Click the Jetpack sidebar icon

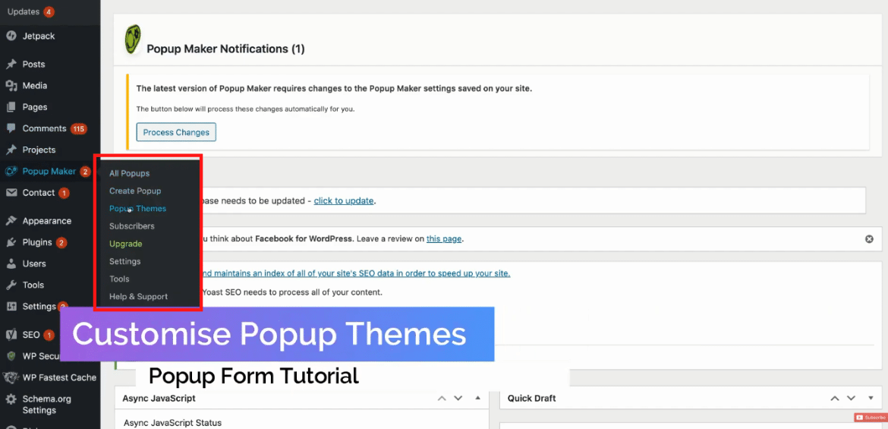[x=11, y=36]
